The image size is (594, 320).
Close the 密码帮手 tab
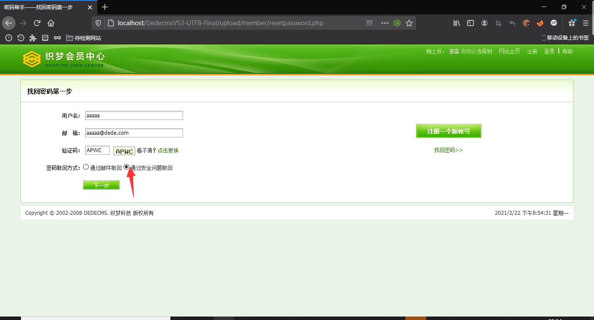(90, 7)
